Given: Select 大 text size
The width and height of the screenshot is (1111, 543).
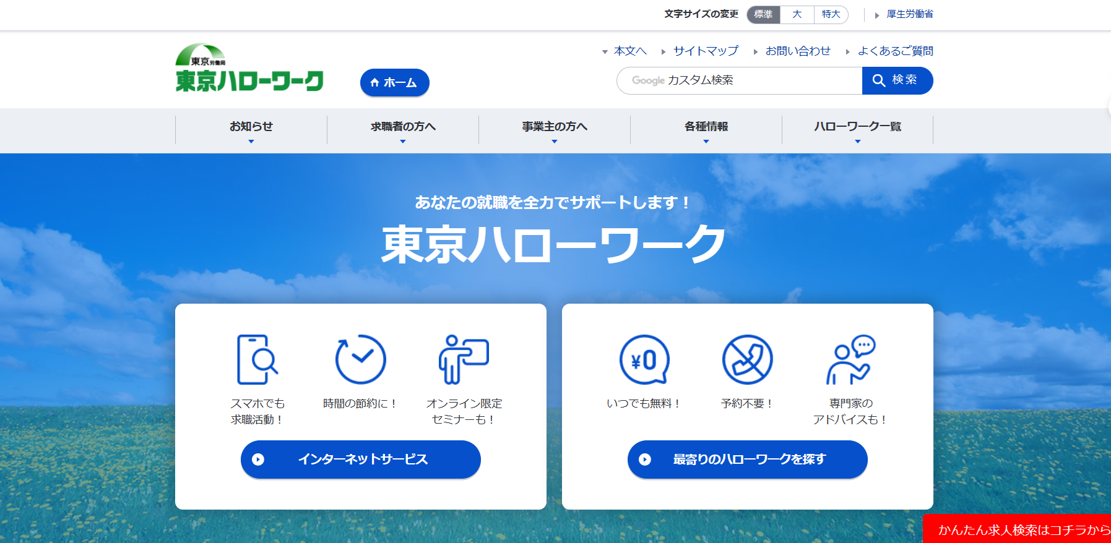Looking at the screenshot, I should (x=797, y=14).
